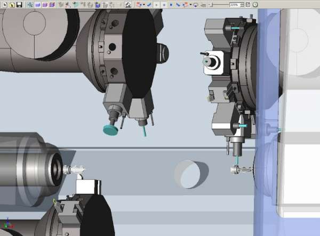Click the black-and-white machine icon before the separator

point(128,4)
